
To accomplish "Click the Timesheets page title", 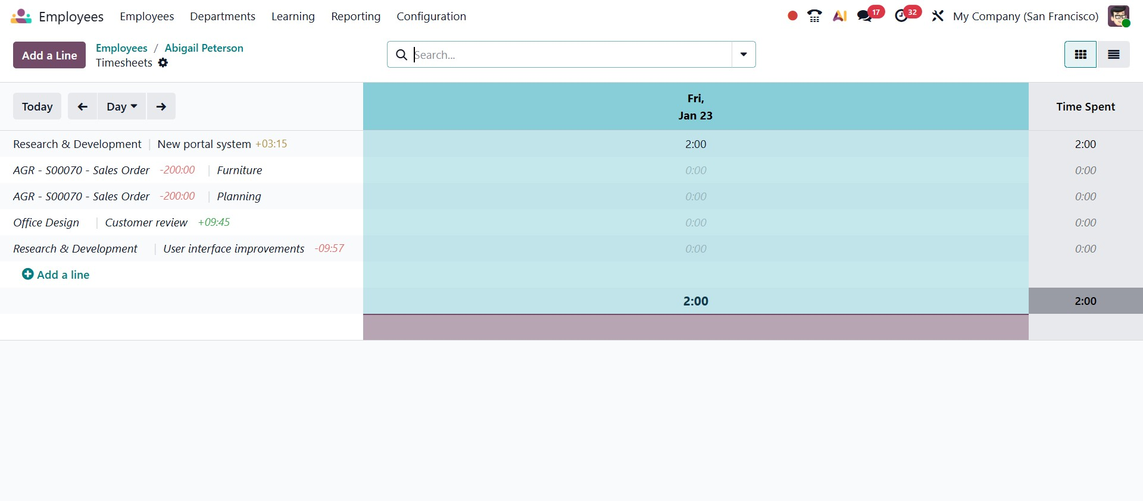I will (124, 63).
